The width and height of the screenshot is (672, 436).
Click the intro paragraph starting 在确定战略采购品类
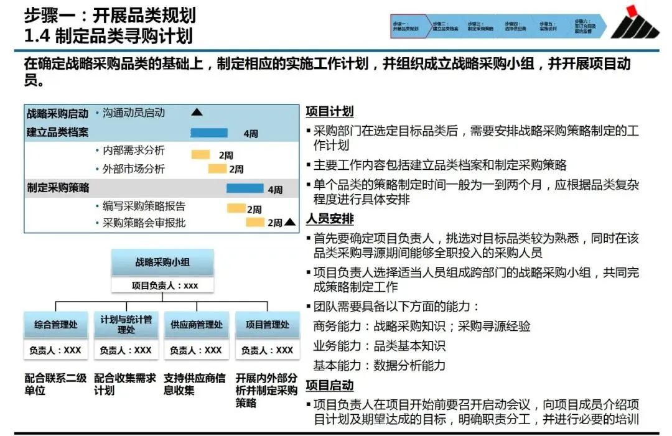327,71
